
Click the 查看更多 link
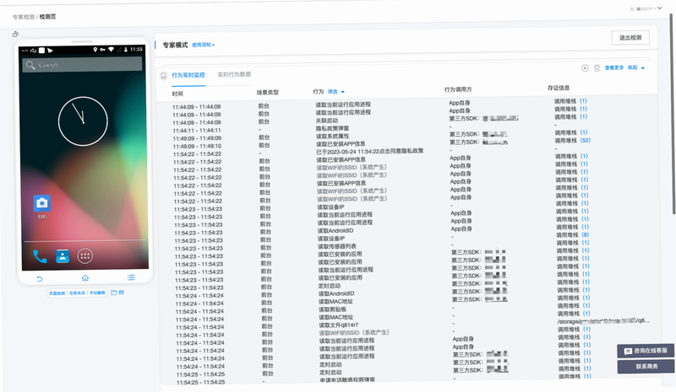point(614,67)
